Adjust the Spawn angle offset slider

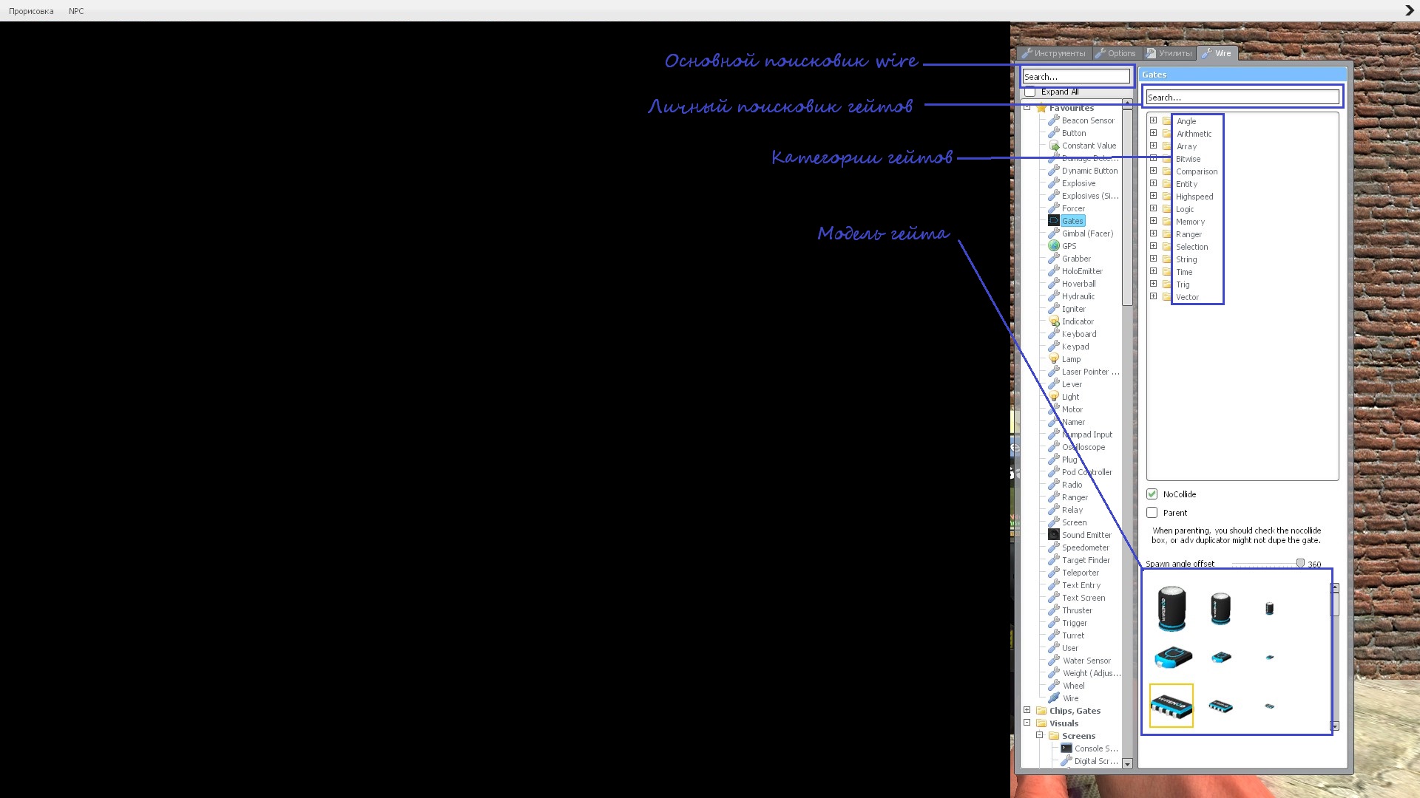[x=1300, y=564]
